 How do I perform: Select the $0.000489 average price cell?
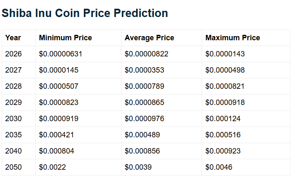[142, 135]
